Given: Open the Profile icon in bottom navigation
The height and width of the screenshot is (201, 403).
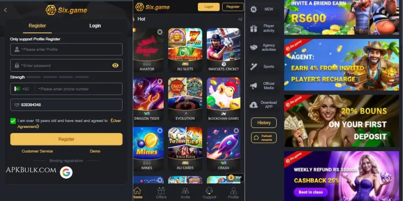Looking at the screenshot, I should pyautogui.click(x=234, y=191).
